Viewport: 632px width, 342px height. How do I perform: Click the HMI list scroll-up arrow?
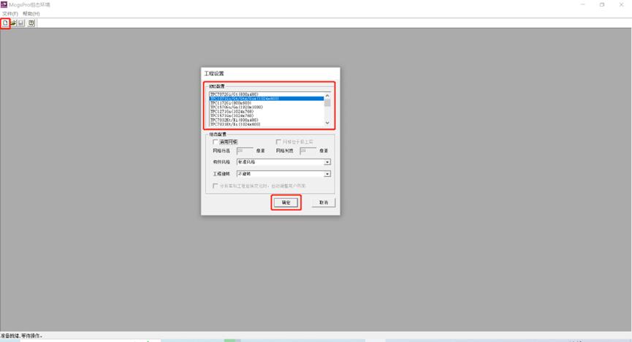click(327, 95)
